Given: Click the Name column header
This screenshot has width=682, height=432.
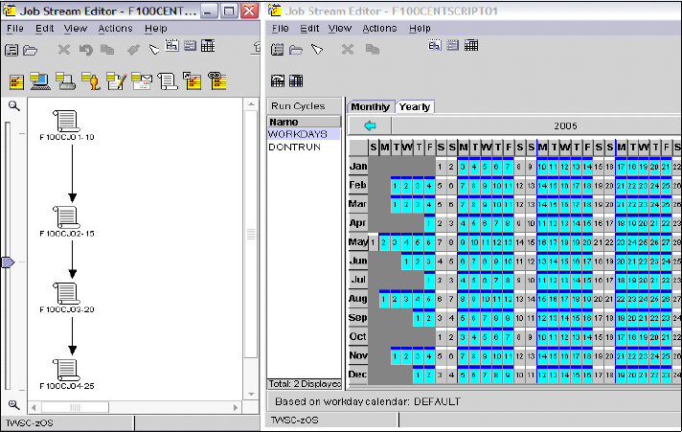Looking at the screenshot, I should [304, 122].
